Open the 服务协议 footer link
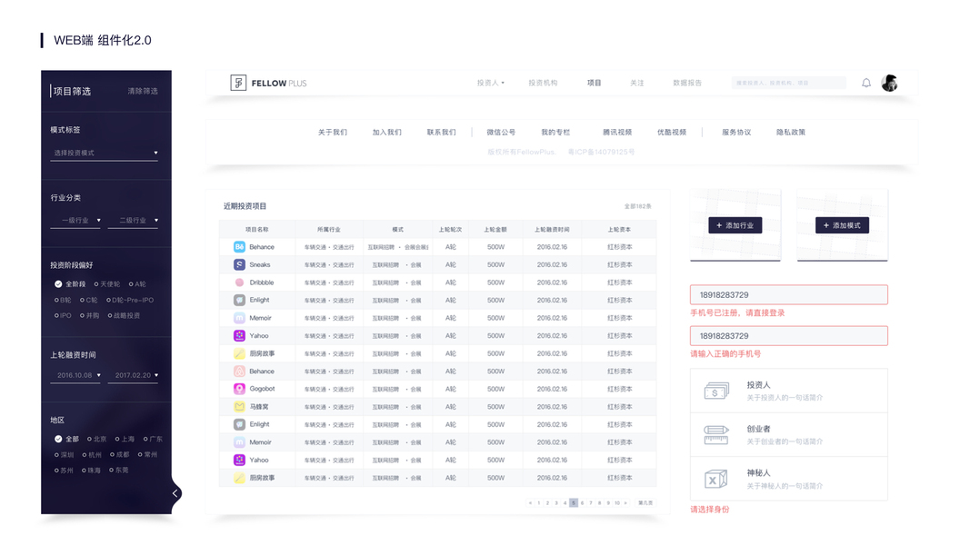The height and width of the screenshot is (545, 970). point(736,133)
